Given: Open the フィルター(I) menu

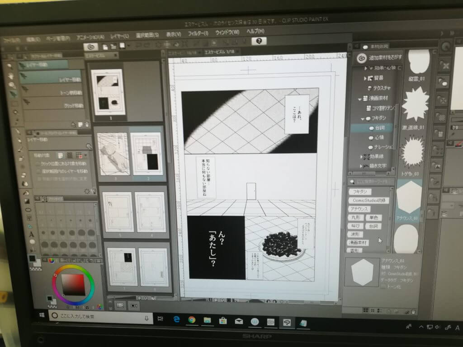Looking at the screenshot, I should pyautogui.click(x=198, y=33).
